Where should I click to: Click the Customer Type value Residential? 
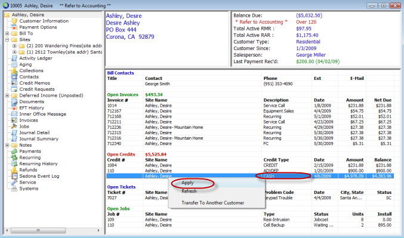click(x=308, y=42)
